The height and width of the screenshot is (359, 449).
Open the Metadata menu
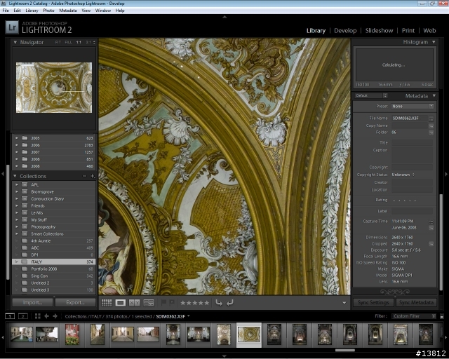(x=68, y=11)
